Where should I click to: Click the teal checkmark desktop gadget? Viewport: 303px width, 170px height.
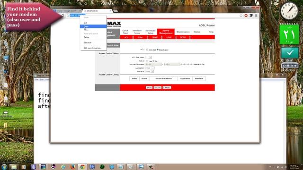(x=290, y=52)
